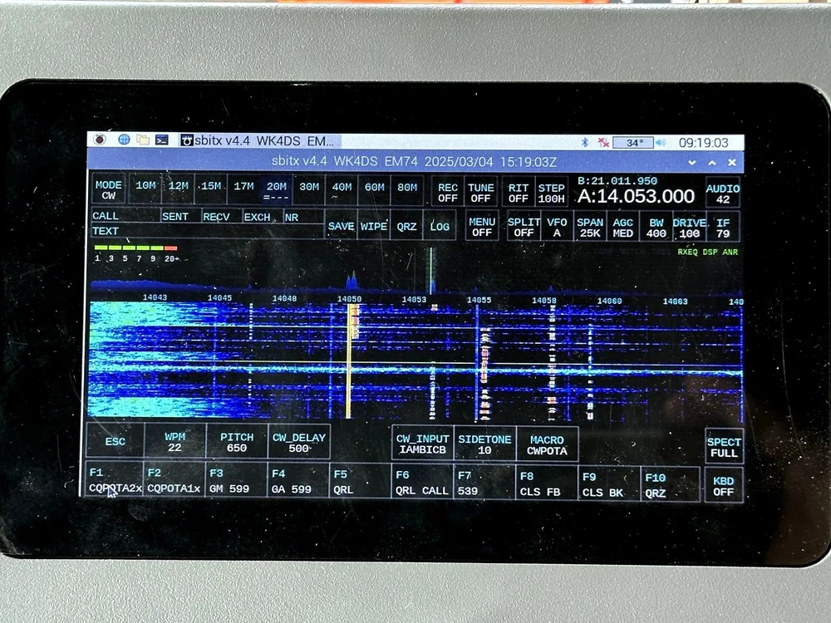Image resolution: width=831 pixels, height=623 pixels.
Task: Open the file manager folder icon
Action: pyautogui.click(x=143, y=140)
